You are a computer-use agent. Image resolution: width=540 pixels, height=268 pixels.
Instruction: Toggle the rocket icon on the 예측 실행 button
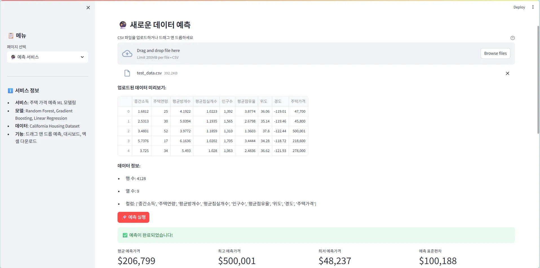tap(124, 217)
